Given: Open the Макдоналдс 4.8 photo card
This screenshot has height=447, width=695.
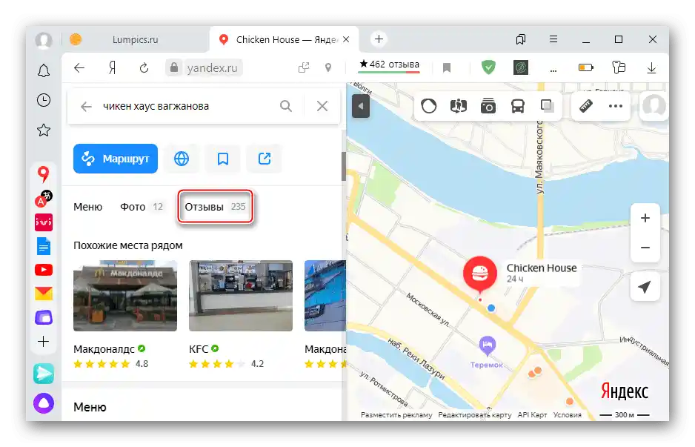Looking at the screenshot, I should (125, 295).
